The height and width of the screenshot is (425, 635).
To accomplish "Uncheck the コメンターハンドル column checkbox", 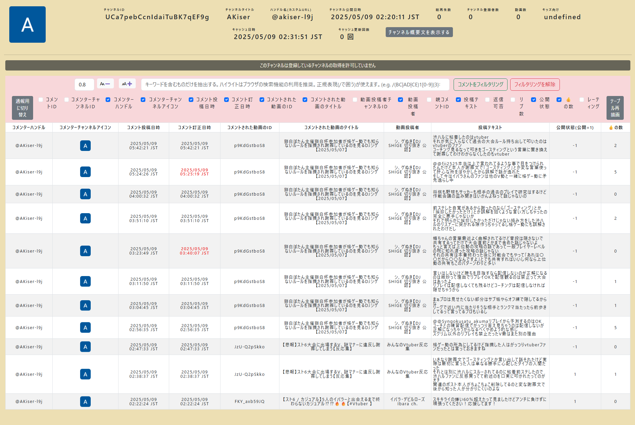I will pos(108,100).
